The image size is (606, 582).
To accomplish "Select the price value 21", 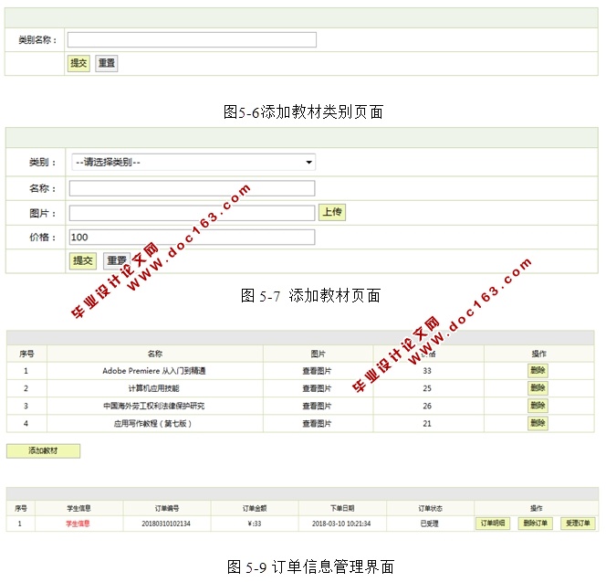I will (427, 424).
